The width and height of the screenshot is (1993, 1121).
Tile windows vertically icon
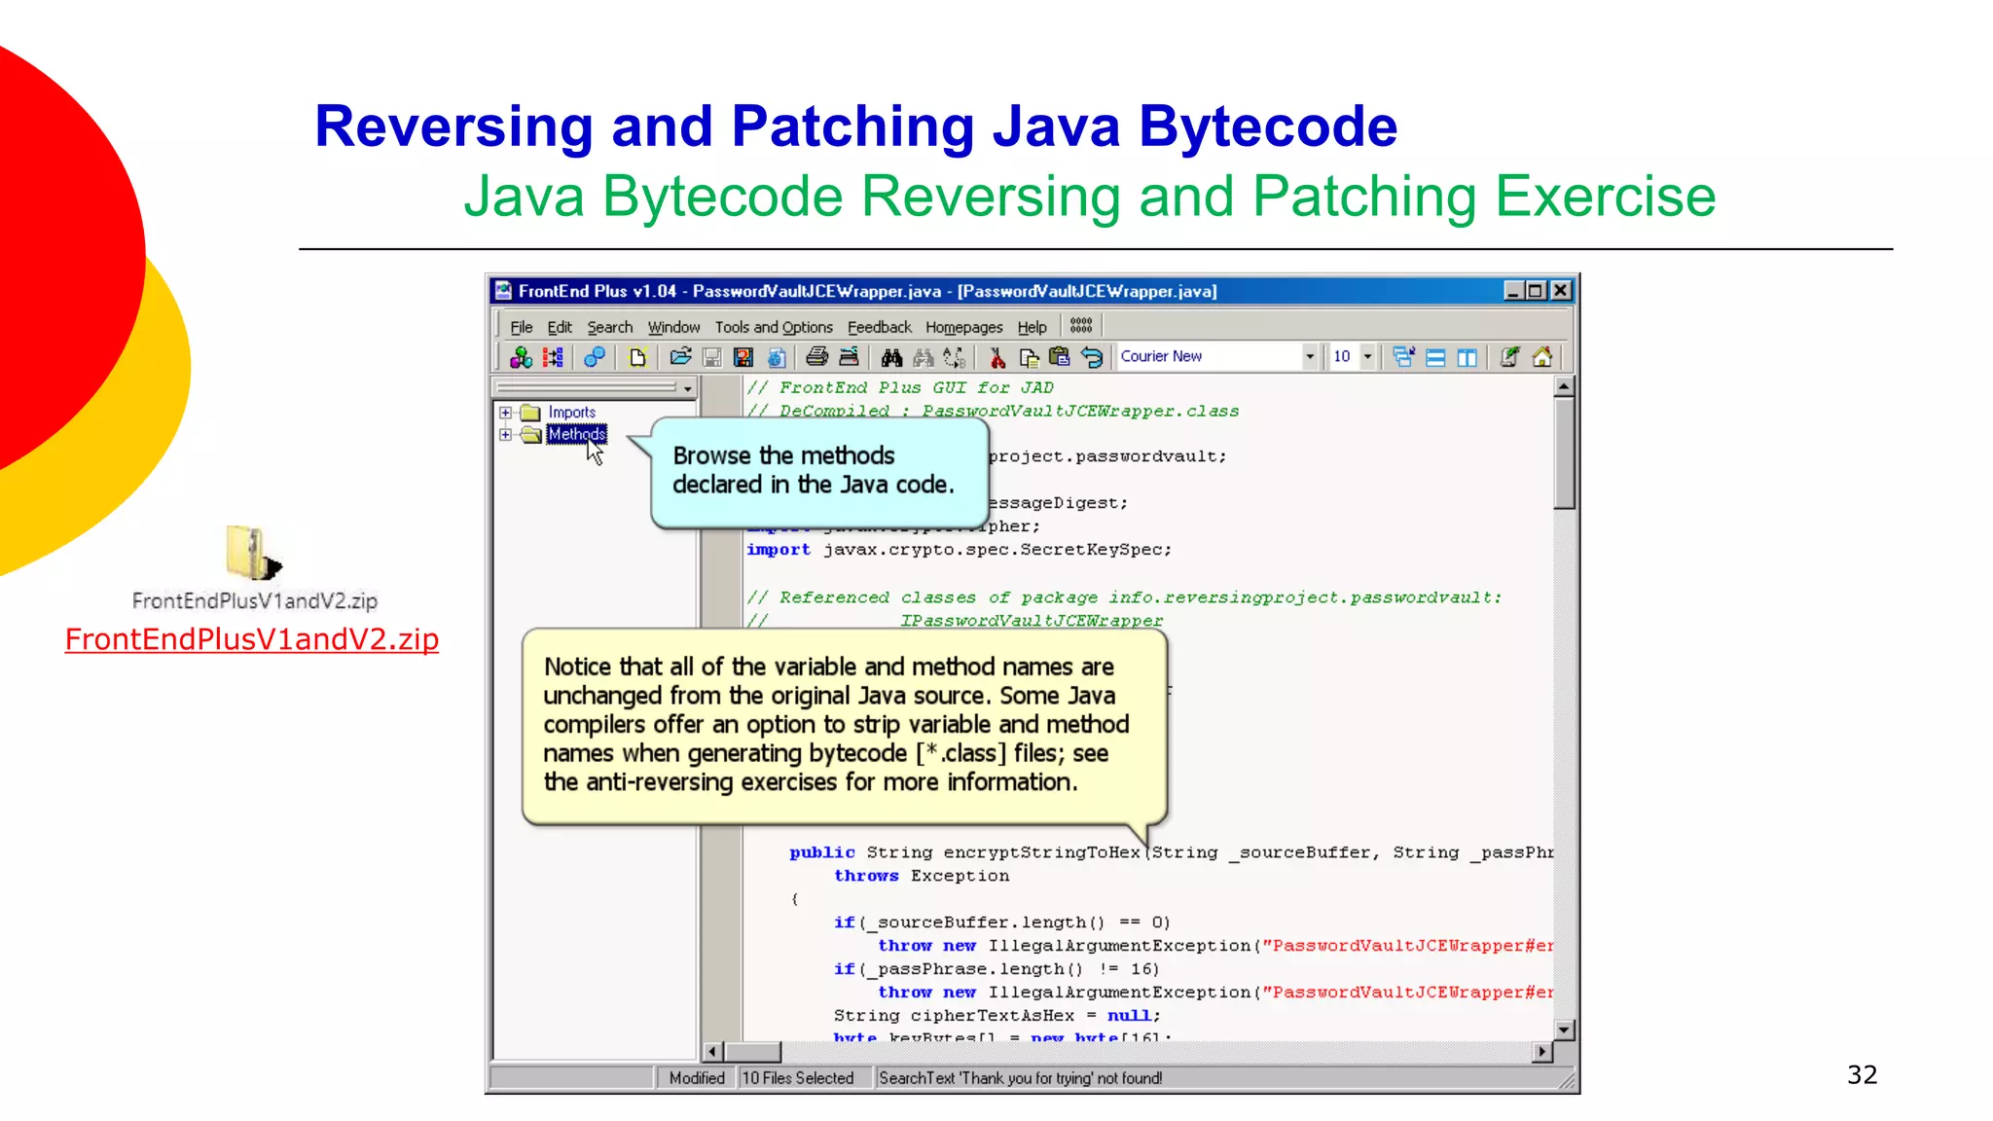point(1467,357)
